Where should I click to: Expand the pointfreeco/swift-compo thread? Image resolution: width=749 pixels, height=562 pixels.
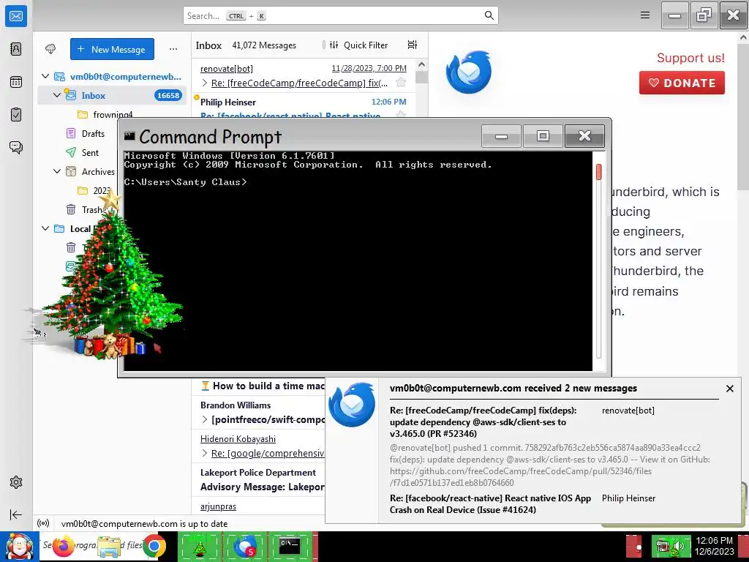(x=205, y=419)
